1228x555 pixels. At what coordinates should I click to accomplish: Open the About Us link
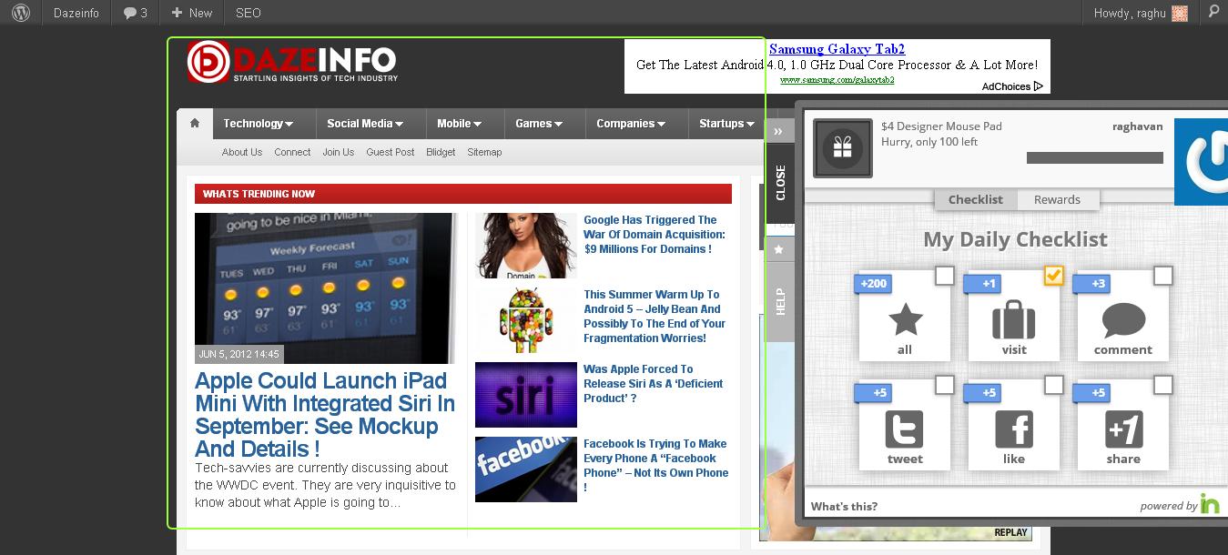(242, 152)
